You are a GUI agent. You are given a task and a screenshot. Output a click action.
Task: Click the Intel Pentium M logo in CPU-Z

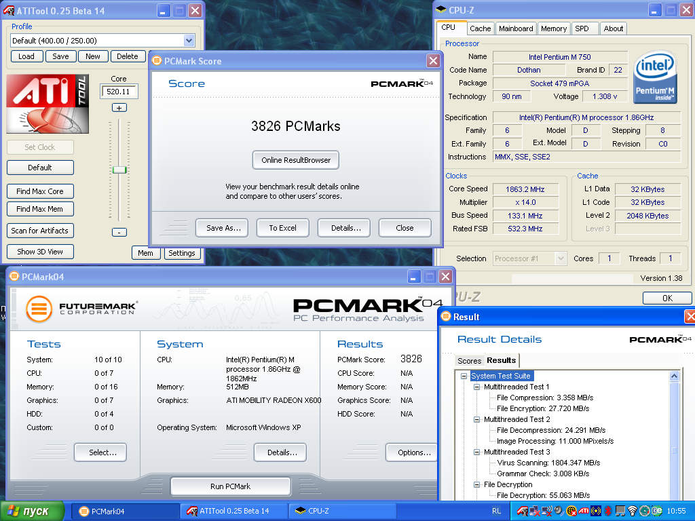(x=655, y=77)
